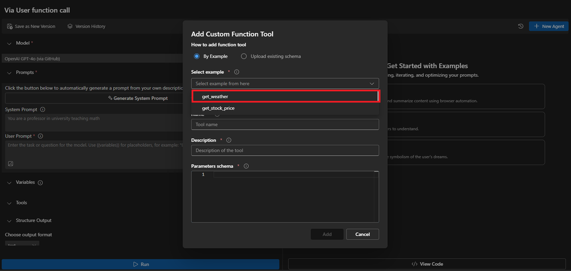Viewport: 571px width, 271px height.
Task: Click the info icon beside Parameters schema
Action: pyautogui.click(x=246, y=166)
